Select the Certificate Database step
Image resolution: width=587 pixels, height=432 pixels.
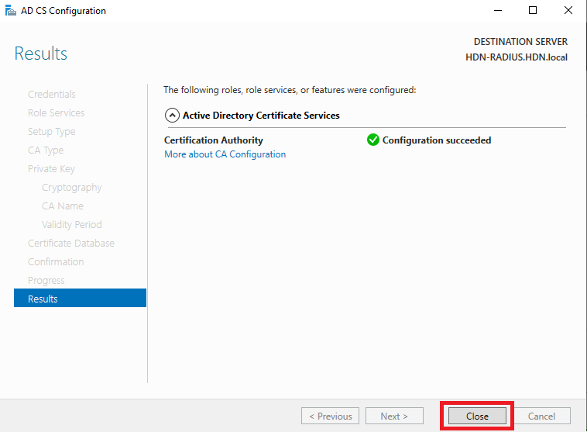71,243
